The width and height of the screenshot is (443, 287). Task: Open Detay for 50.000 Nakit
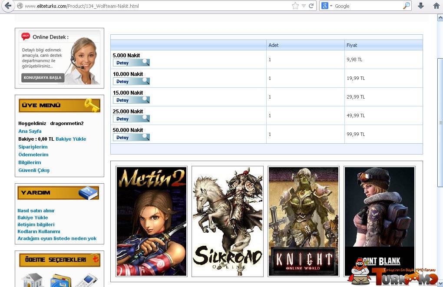[x=131, y=137]
